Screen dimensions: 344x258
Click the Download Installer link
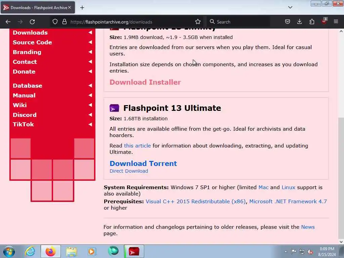pyautogui.click(x=145, y=82)
